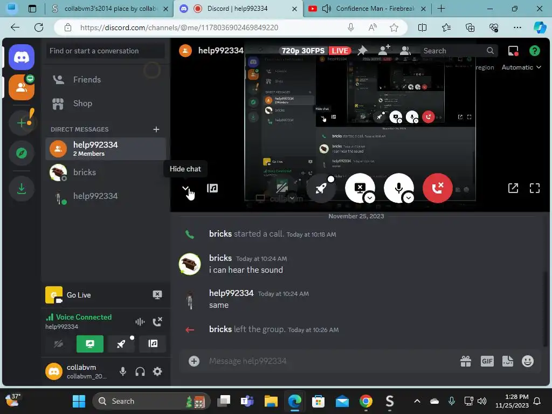The width and height of the screenshot is (552, 414).
Task: Open Discord home direct messages icon
Action: 22,57
